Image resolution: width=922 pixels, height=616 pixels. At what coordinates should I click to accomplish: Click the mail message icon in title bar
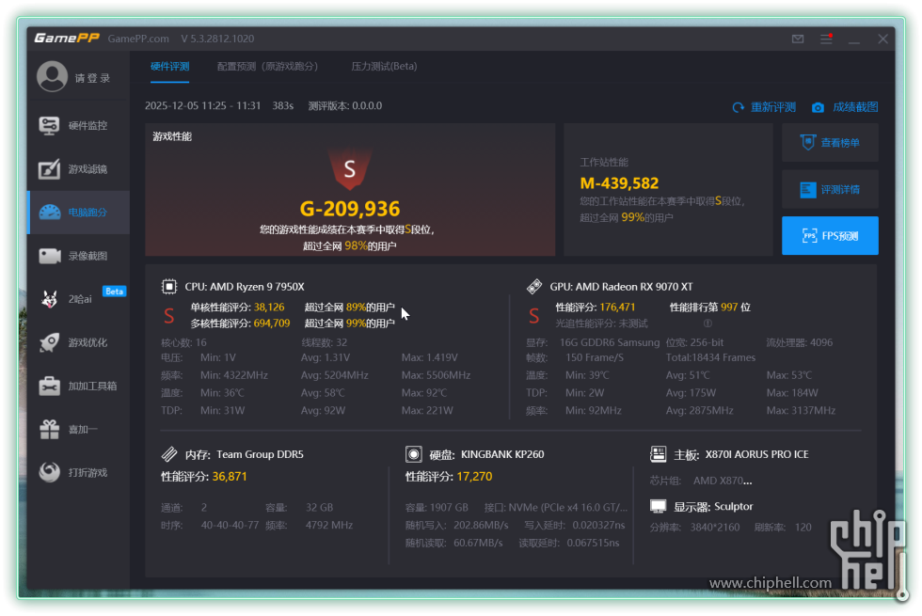[x=798, y=39]
